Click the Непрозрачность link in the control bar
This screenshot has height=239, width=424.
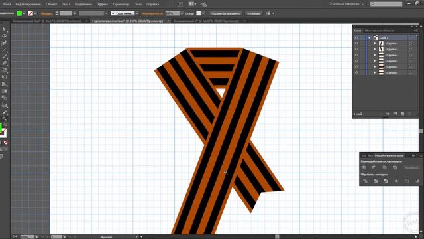[152, 13]
